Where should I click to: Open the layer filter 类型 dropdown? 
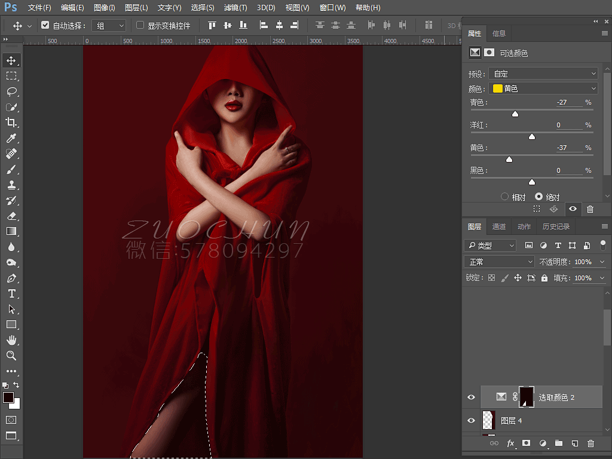(490, 245)
